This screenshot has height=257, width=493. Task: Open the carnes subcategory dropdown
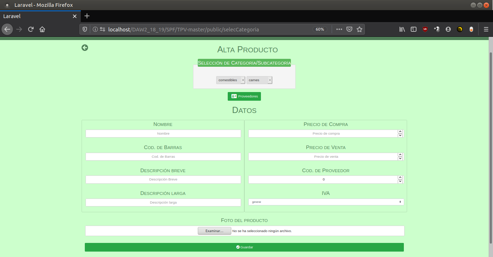coord(259,80)
